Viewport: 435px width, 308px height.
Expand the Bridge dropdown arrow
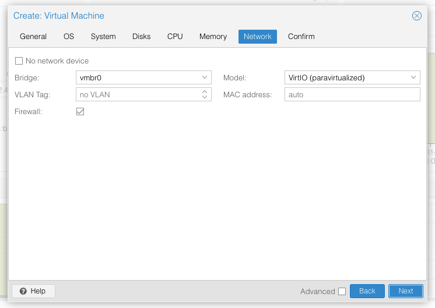point(205,77)
